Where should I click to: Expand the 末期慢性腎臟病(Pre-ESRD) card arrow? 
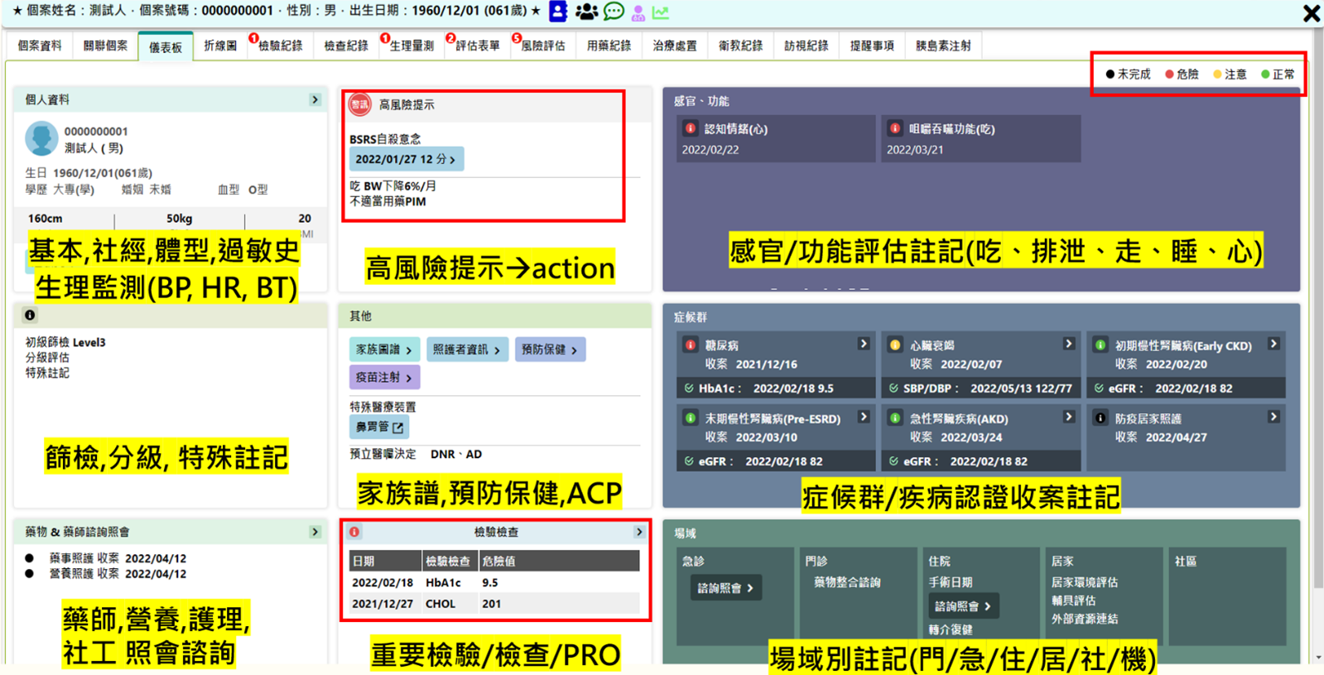pos(864,417)
